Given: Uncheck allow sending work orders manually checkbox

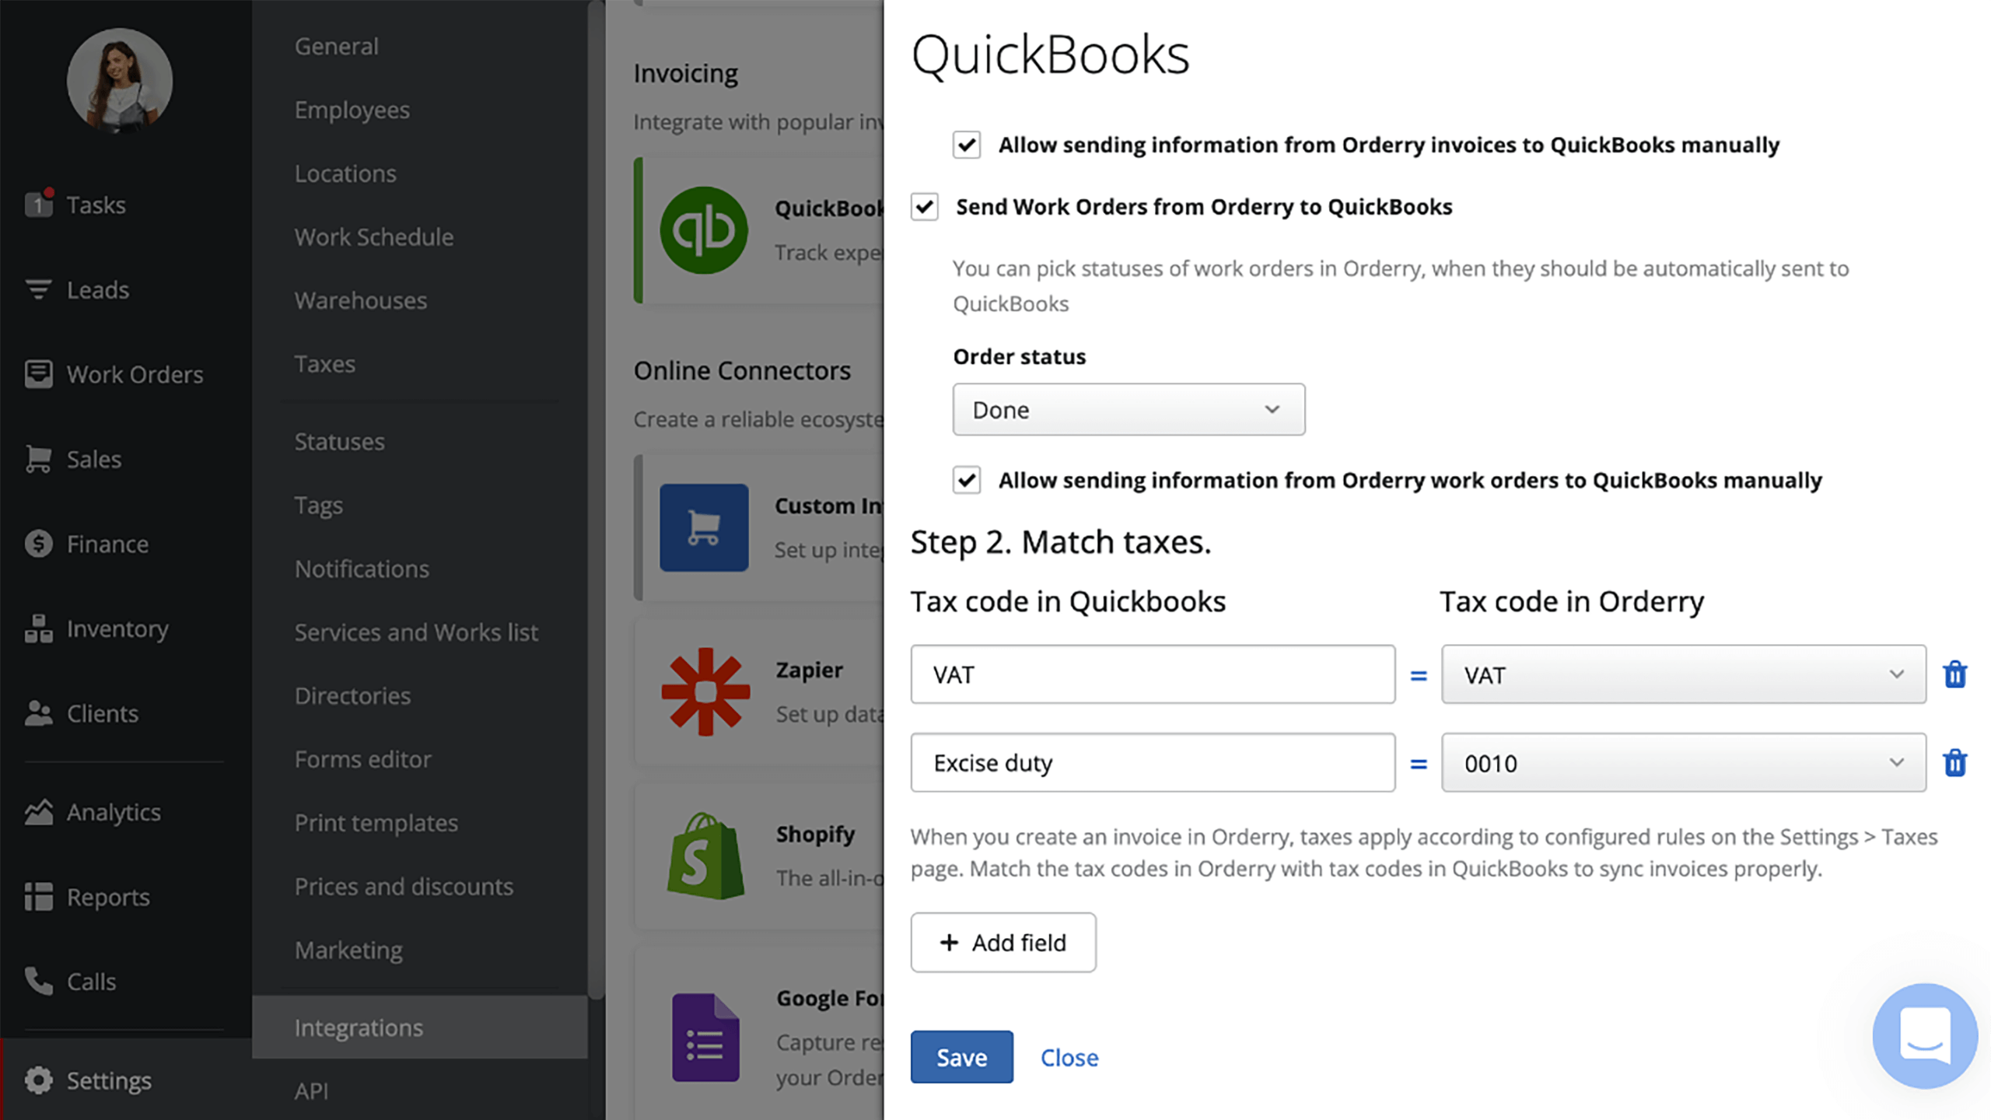Looking at the screenshot, I should tap(967, 480).
